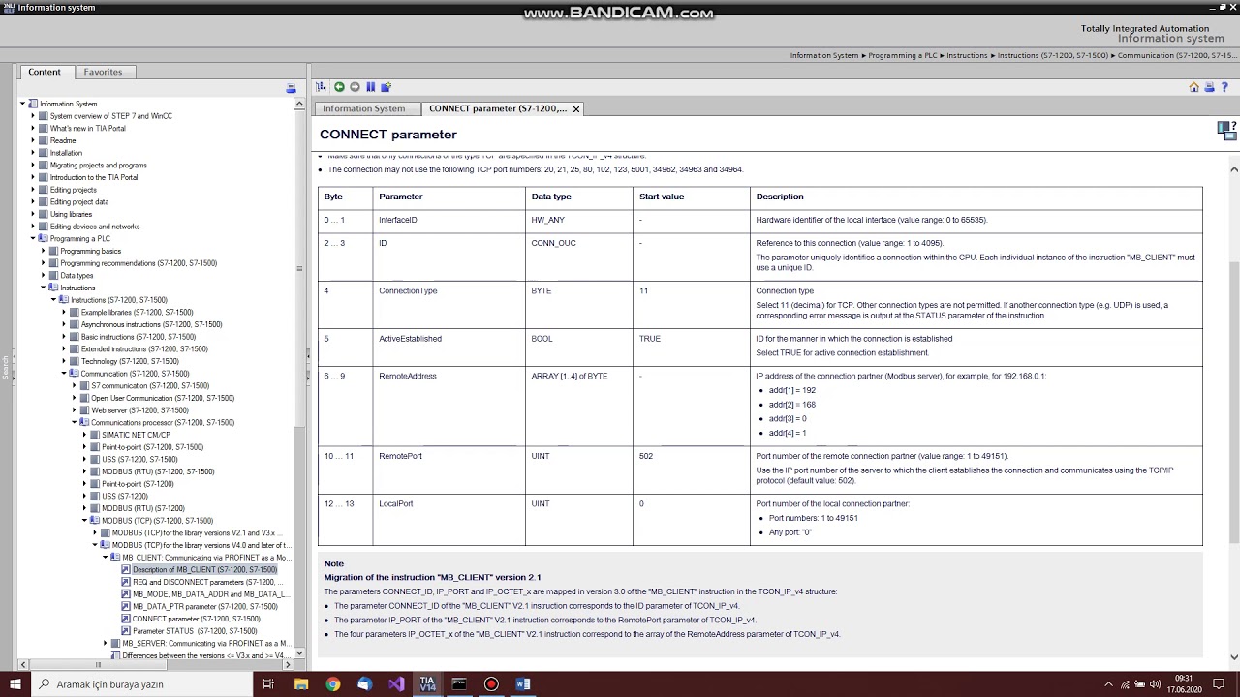Close the CONNECT parameter tab
The width and height of the screenshot is (1240, 697).
pos(576,109)
